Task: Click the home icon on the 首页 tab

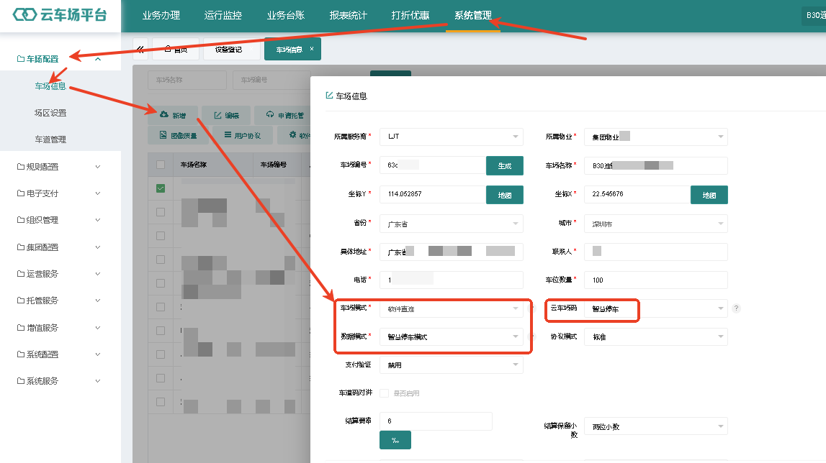Action: click(168, 49)
